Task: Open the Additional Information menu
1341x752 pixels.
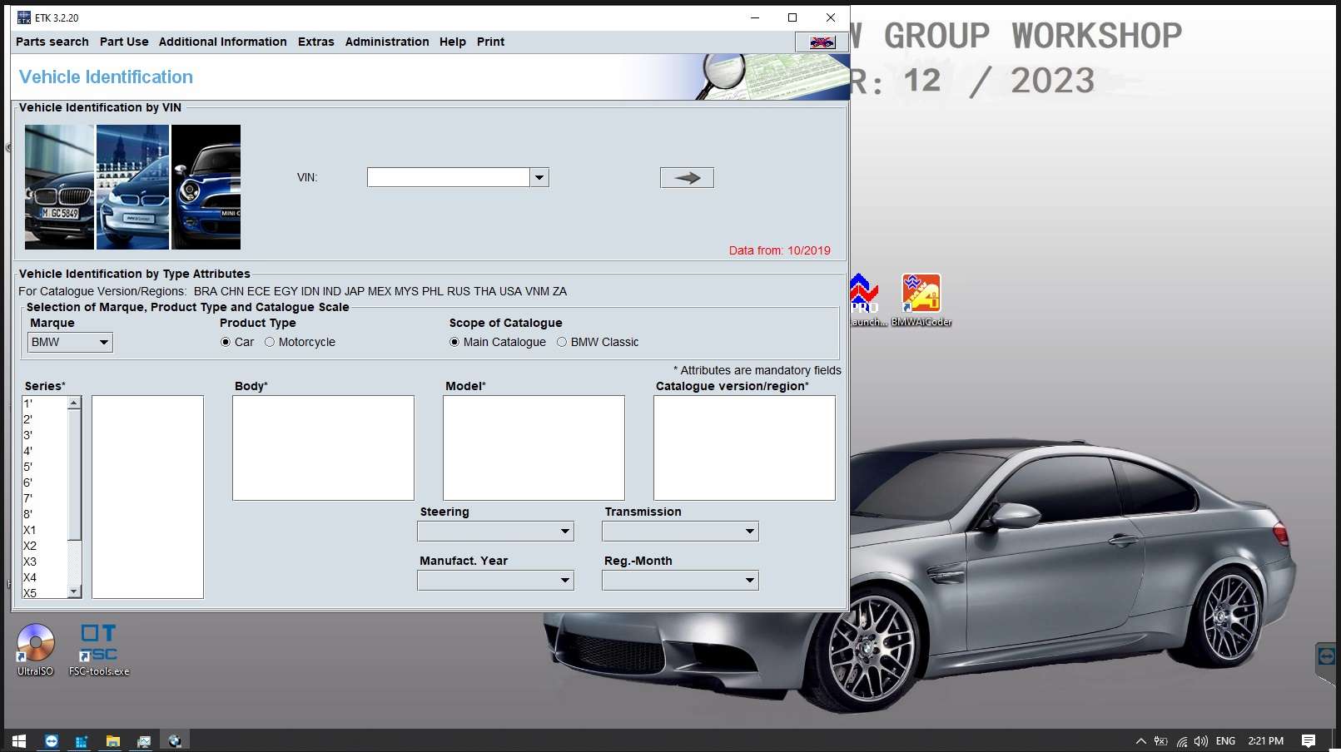Action: tap(222, 42)
